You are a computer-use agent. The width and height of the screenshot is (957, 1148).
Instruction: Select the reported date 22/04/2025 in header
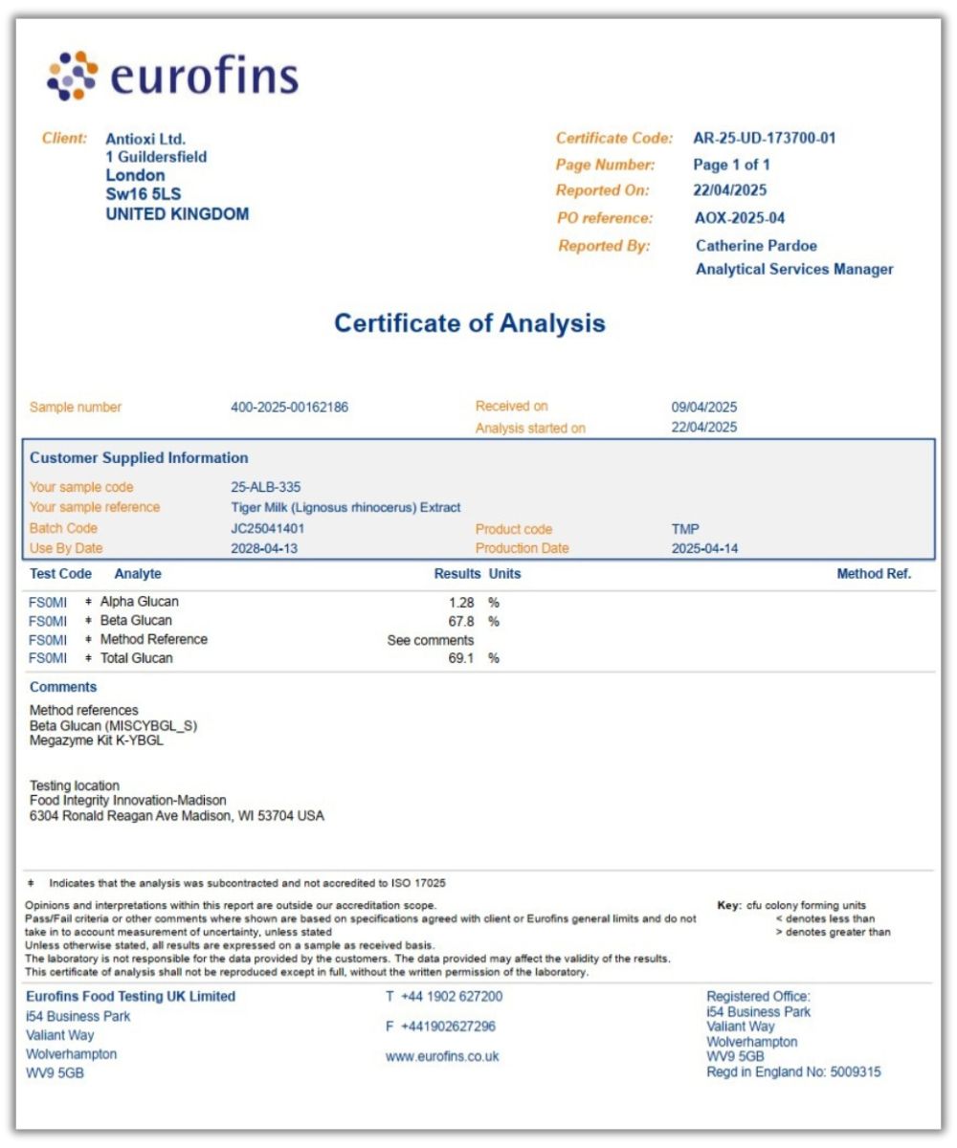coord(730,190)
